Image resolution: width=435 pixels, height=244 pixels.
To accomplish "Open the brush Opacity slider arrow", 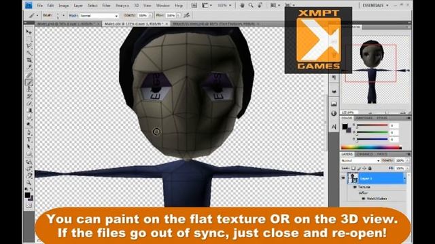I will 150,16.
